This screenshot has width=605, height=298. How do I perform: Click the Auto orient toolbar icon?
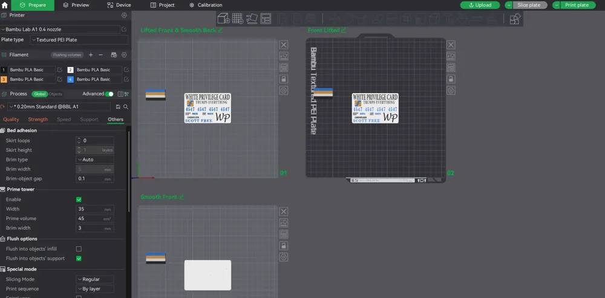pyautogui.click(x=252, y=19)
